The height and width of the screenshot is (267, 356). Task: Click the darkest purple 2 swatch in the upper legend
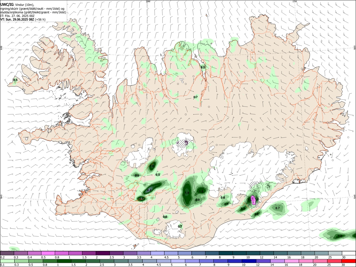pyautogui.click(x=102, y=253)
